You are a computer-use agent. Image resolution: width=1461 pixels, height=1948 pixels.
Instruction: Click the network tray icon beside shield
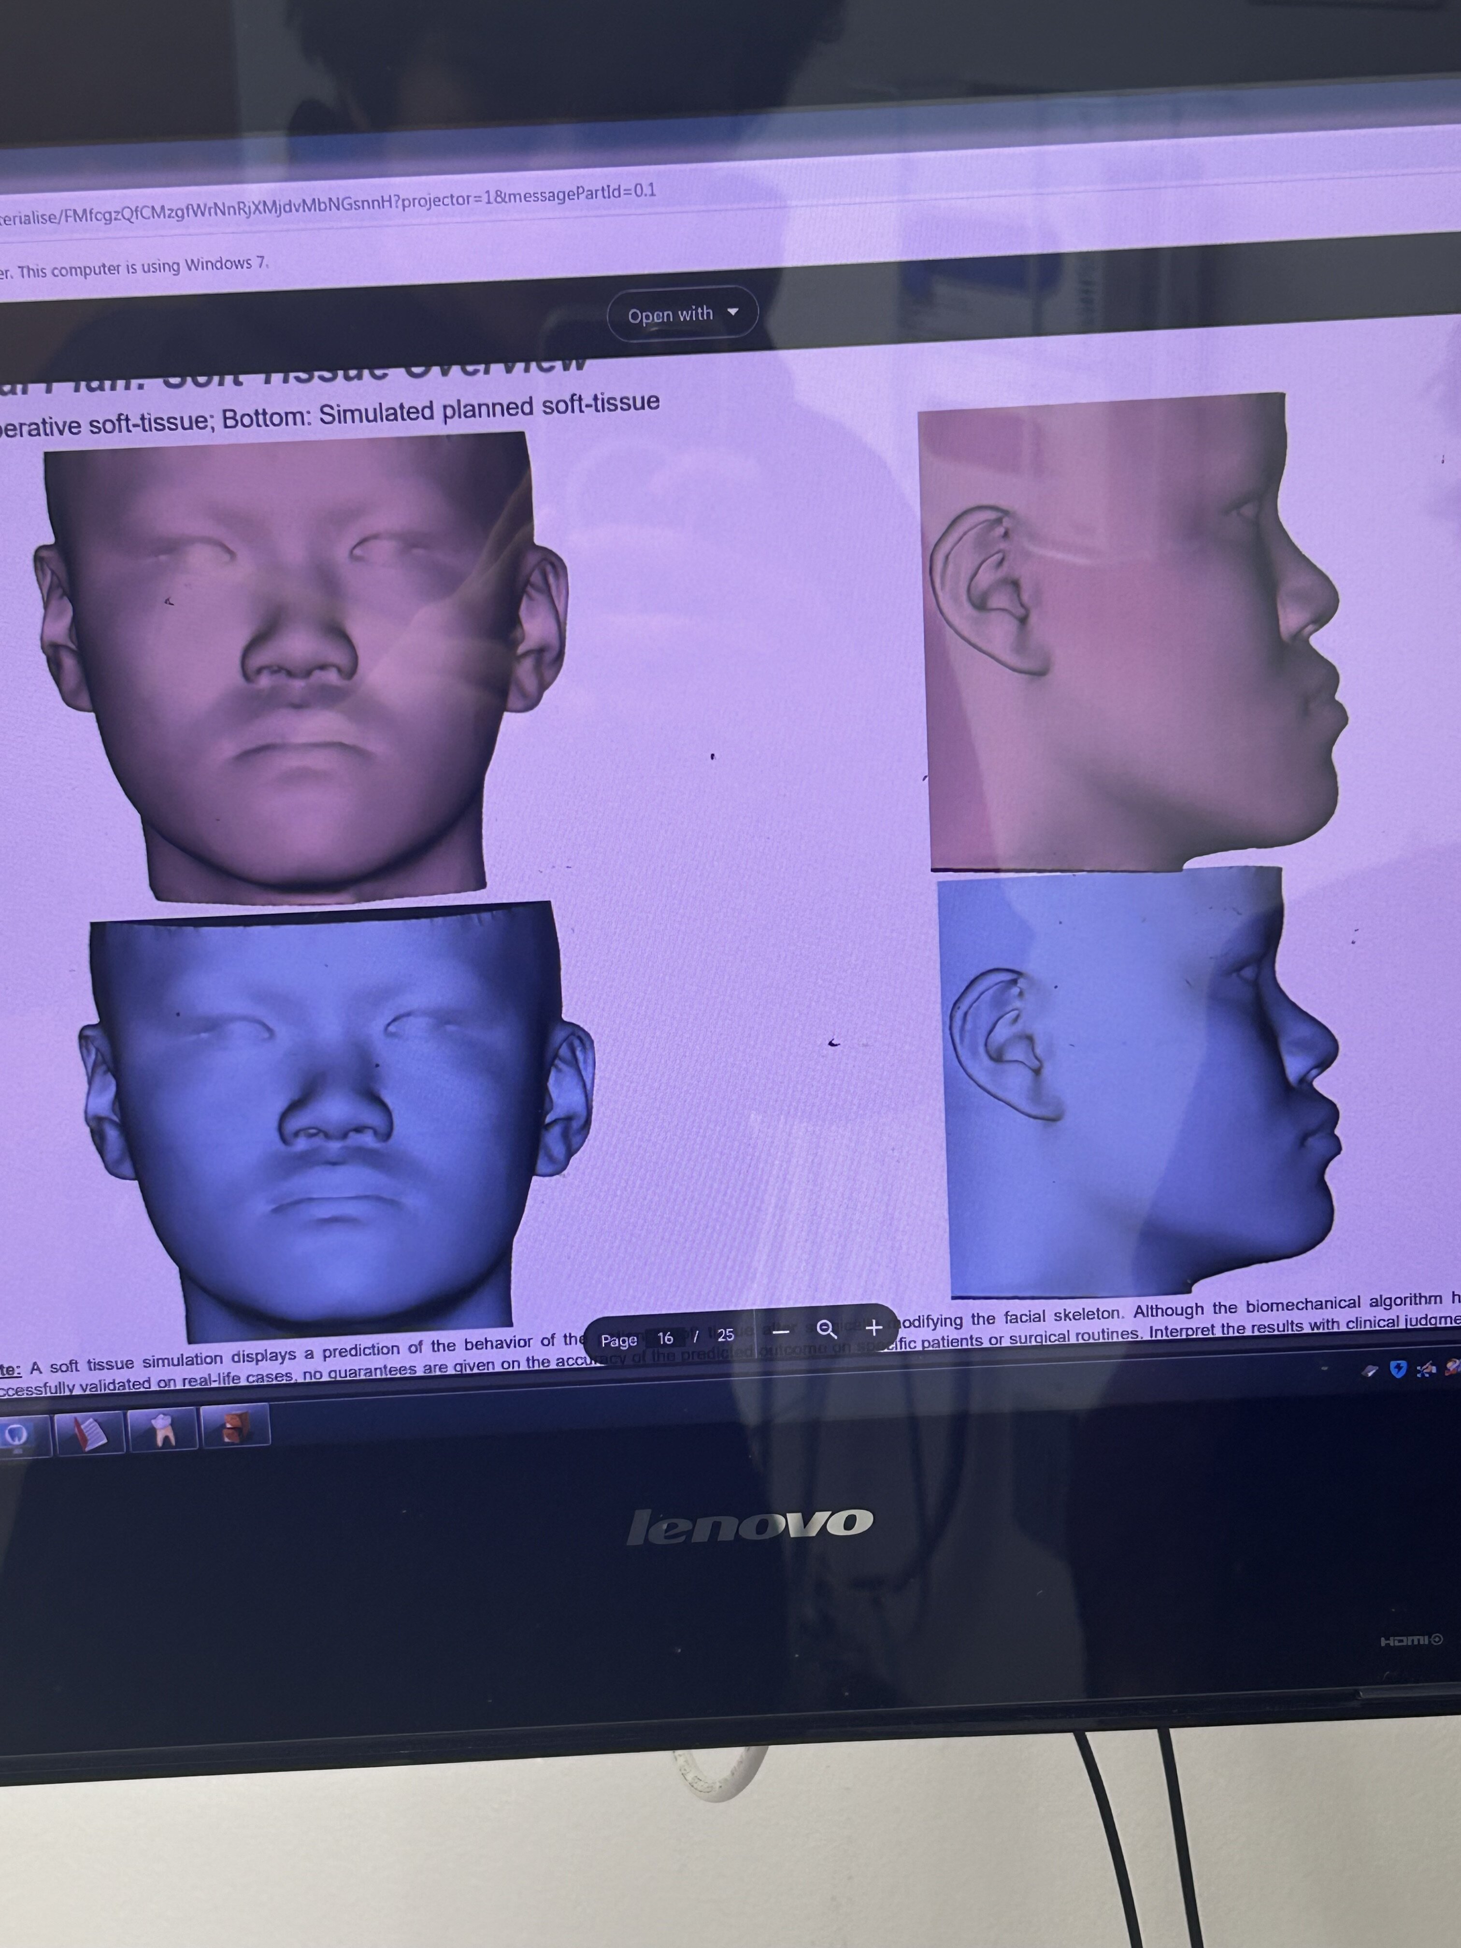tap(1426, 1368)
